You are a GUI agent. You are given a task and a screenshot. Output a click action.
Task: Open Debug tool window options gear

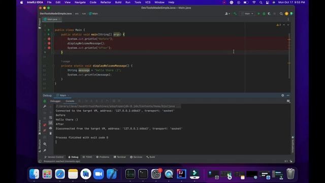[x=283, y=95]
